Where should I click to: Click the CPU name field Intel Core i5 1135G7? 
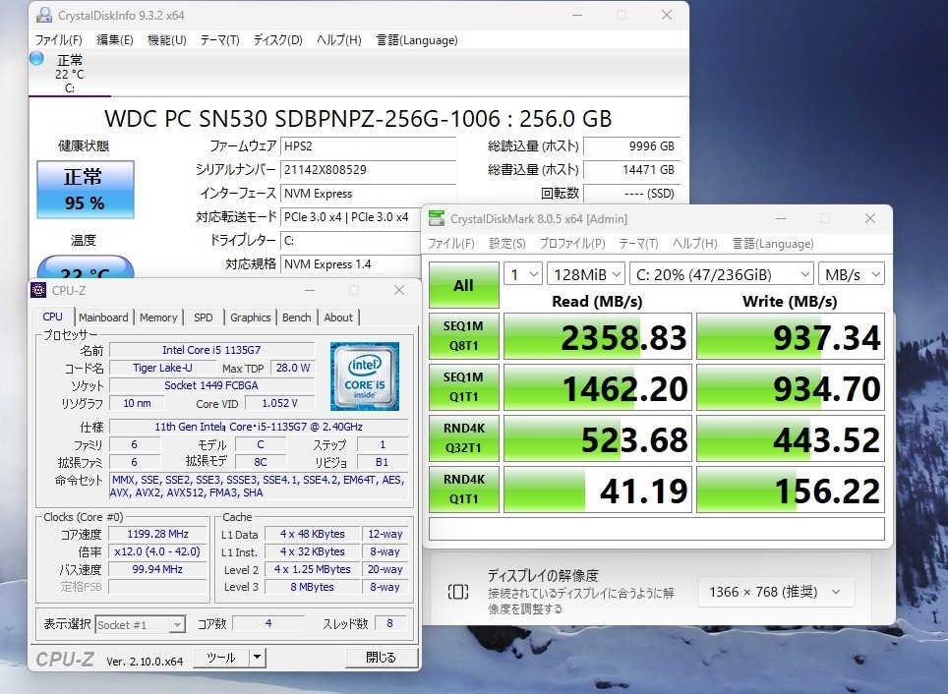click(x=211, y=350)
